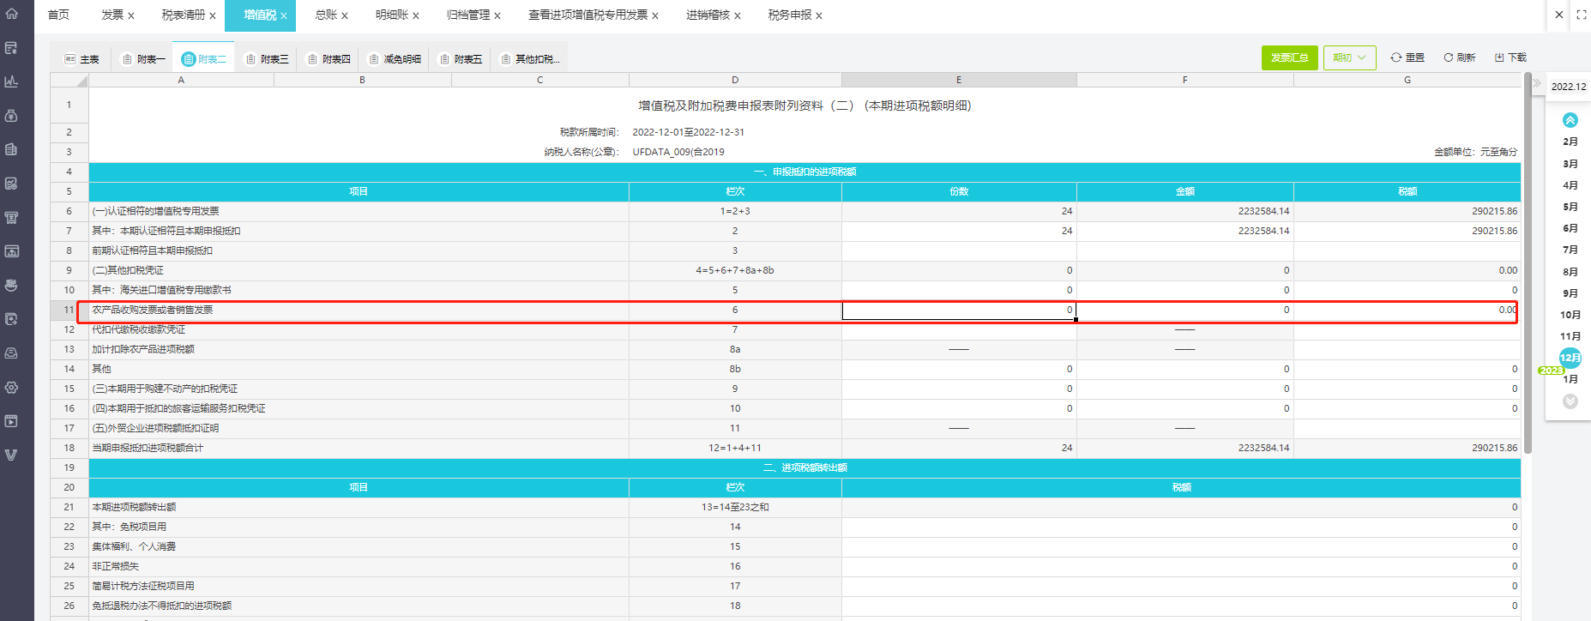Screen dimensions: 1591x621
Task: Collapse the month panel with the double arrow
Action: tap(1536, 84)
